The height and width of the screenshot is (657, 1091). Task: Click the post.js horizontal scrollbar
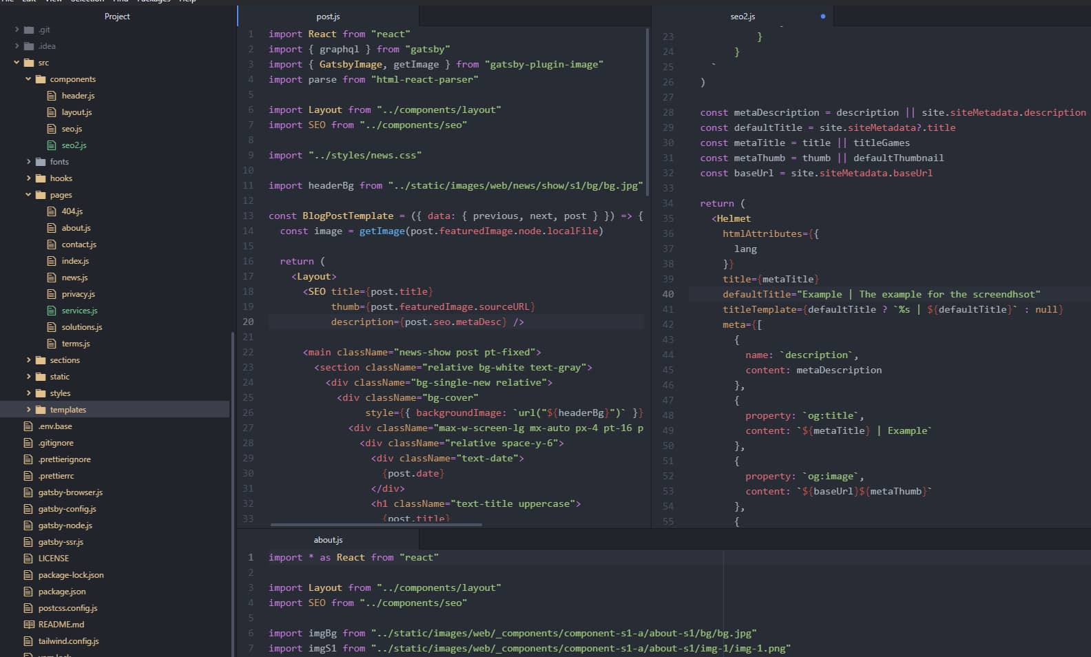coord(376,525)
